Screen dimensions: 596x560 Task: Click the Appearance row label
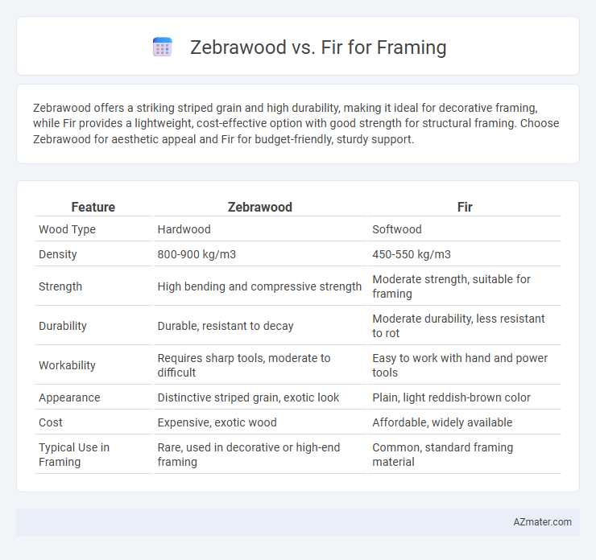(x=69, y=397)
